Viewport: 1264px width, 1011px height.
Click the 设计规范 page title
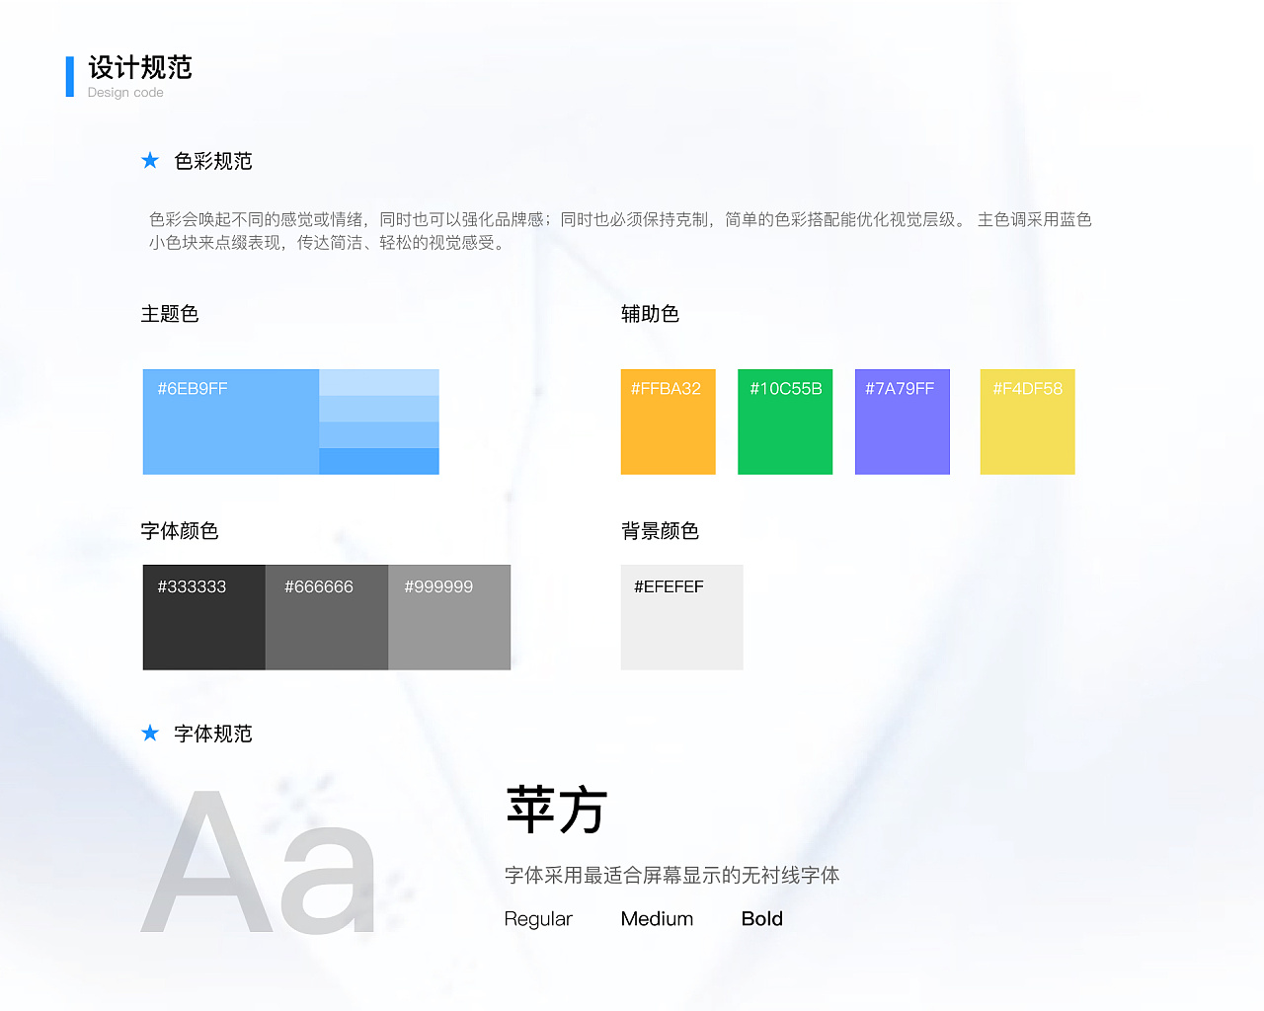point(140,68)
